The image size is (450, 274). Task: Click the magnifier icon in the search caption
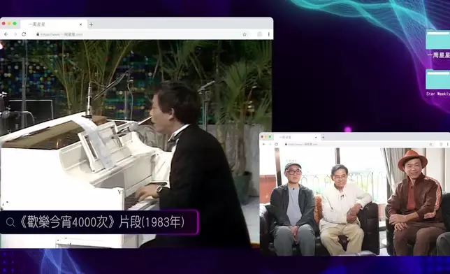[x=10, y=222]
